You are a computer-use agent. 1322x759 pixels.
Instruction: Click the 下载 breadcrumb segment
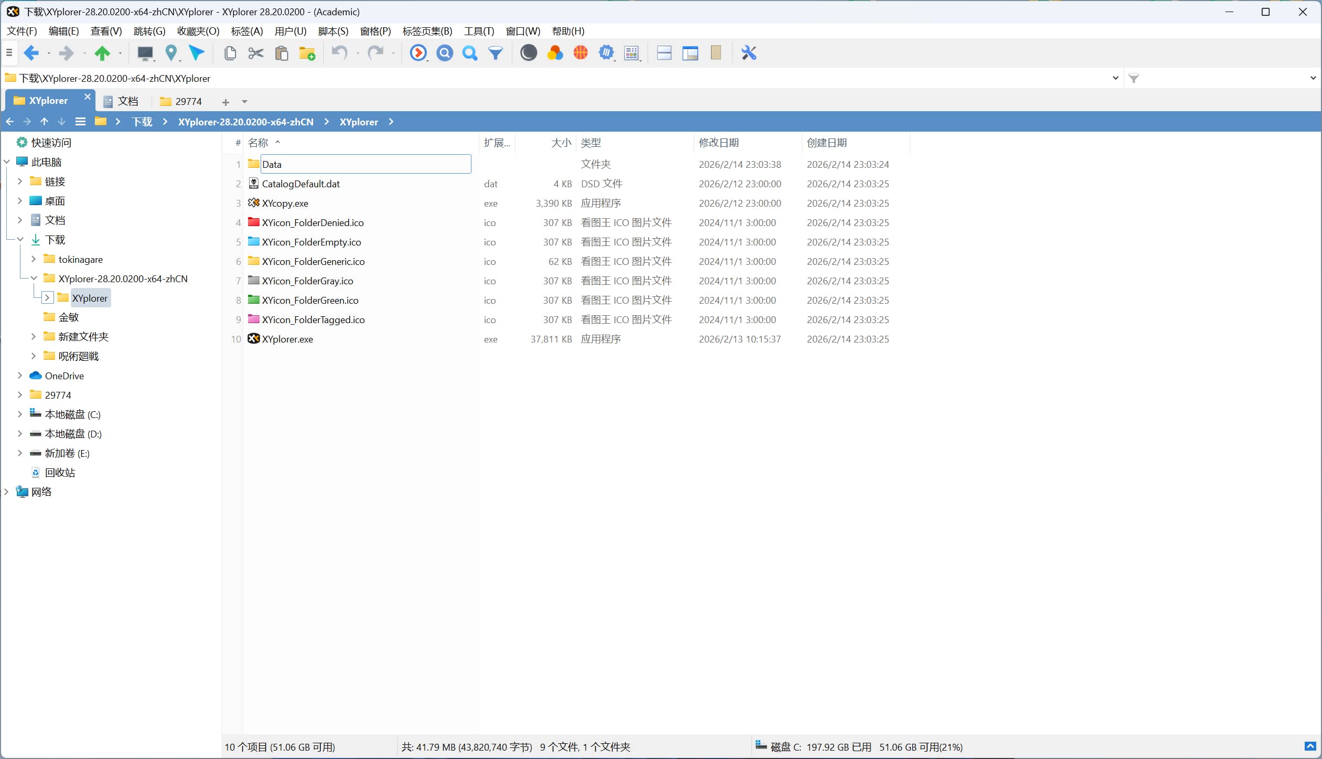[142, 122]
